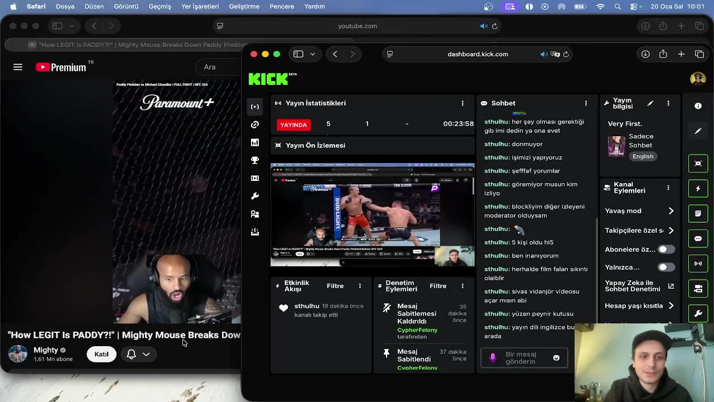This screenshot has width=714, height=402.
Task: Open Kanal Eylemleri three-dot menu
Action: point(668,188)
